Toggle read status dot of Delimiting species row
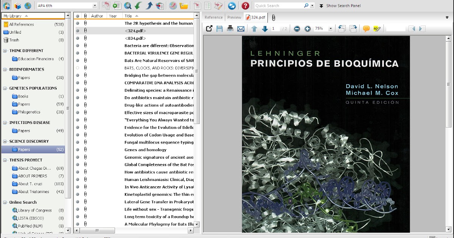The height and width of the screenshot is (238, 454). (x=78, y=90)
